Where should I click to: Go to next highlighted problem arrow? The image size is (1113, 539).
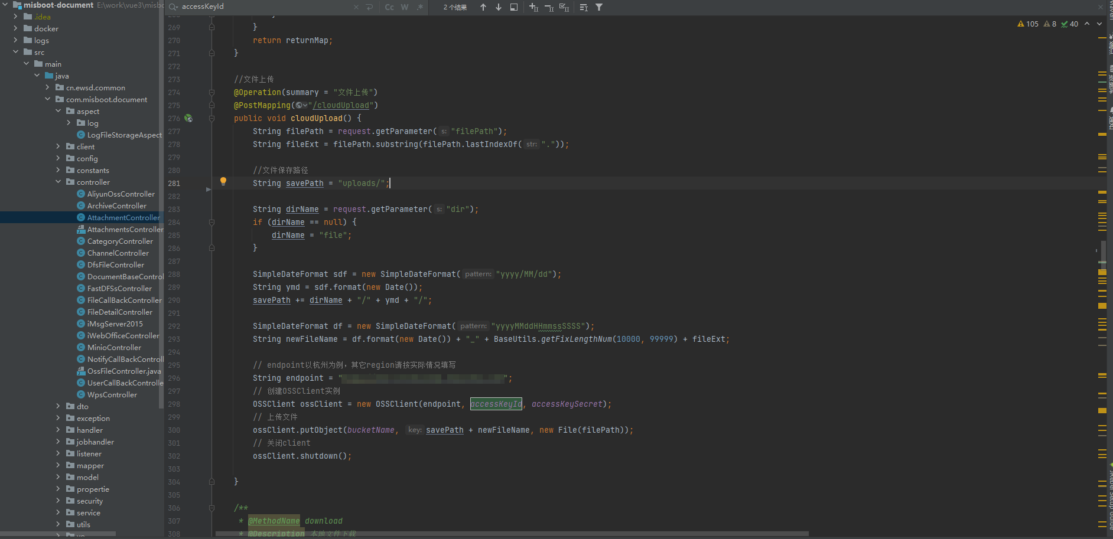[x=1099, y=24]
